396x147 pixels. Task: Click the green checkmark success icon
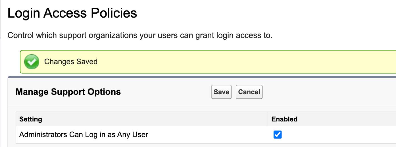(x=32, y=62)
